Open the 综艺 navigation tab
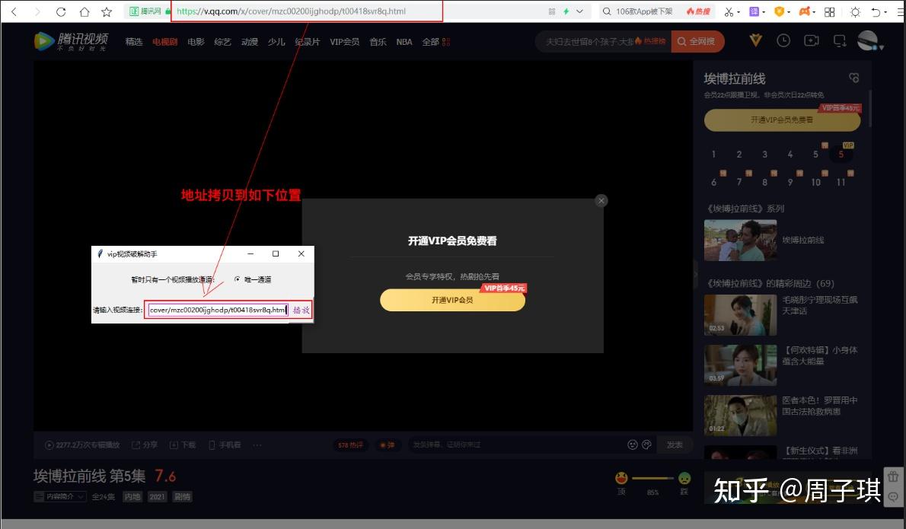The height and width of the screenshot is (529, 906). pos(222,42)
